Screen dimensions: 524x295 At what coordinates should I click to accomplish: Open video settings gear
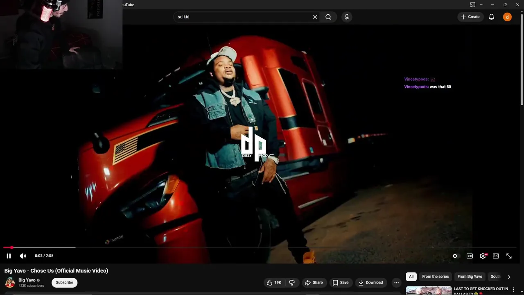(483, 256)
